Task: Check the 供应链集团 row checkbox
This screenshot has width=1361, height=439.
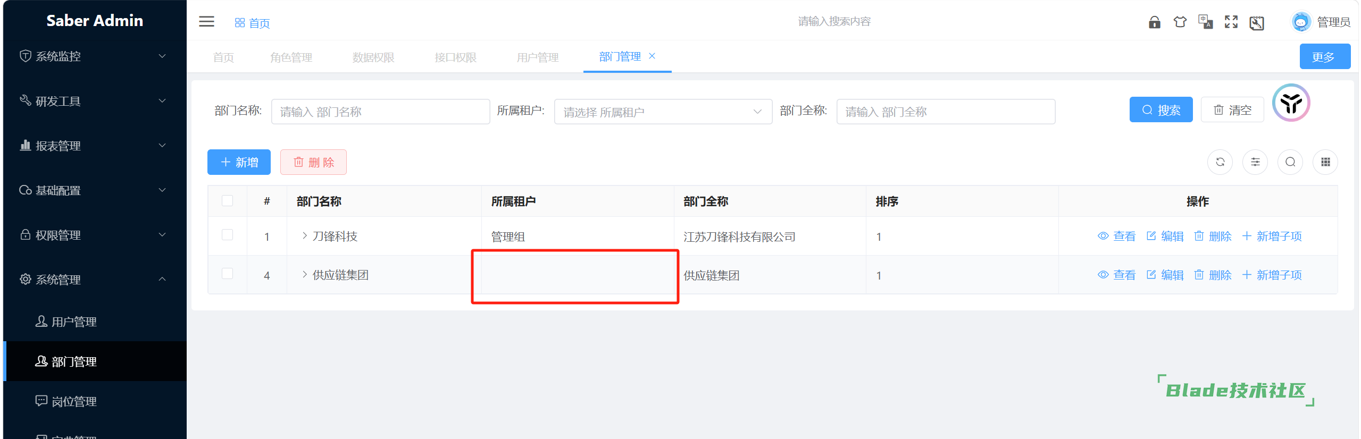Action: click(227, 274)
